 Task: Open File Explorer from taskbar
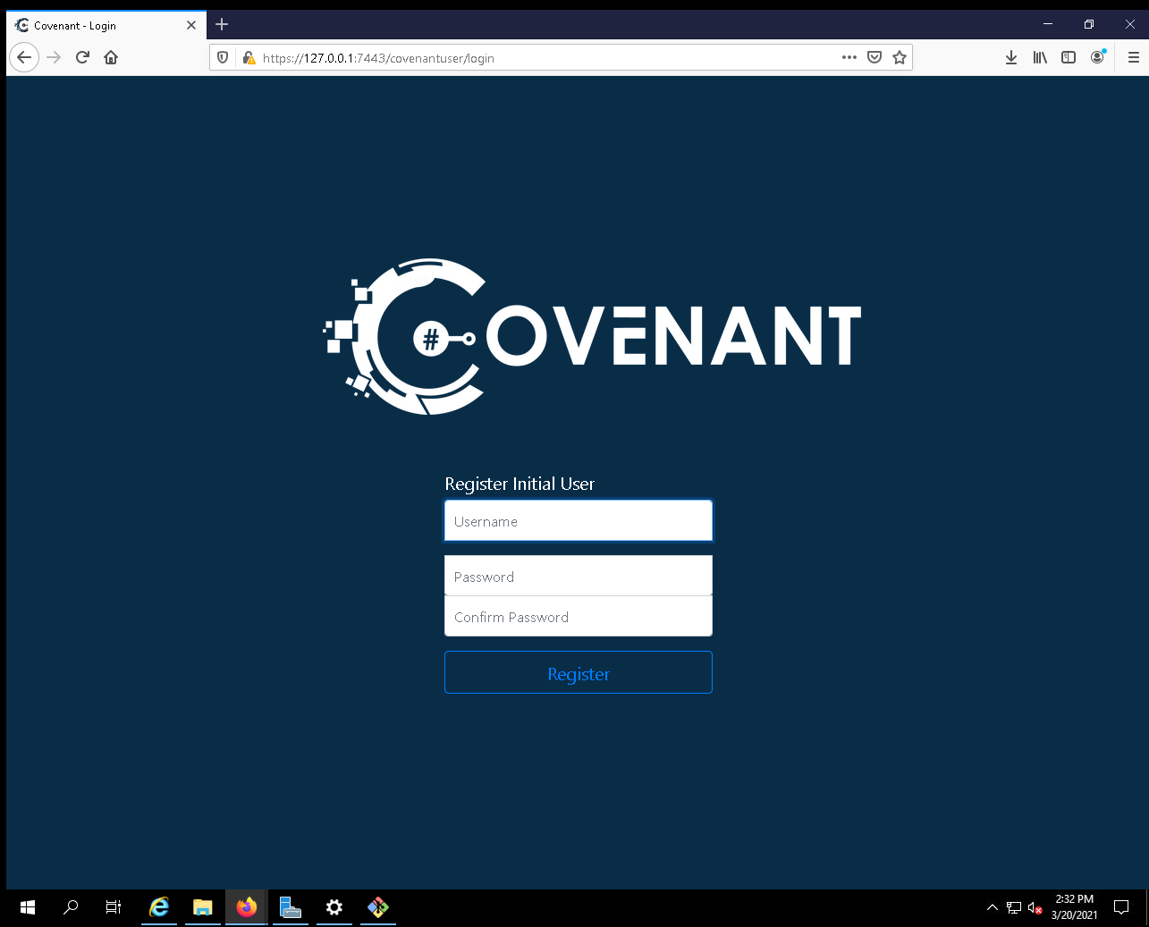203,907
